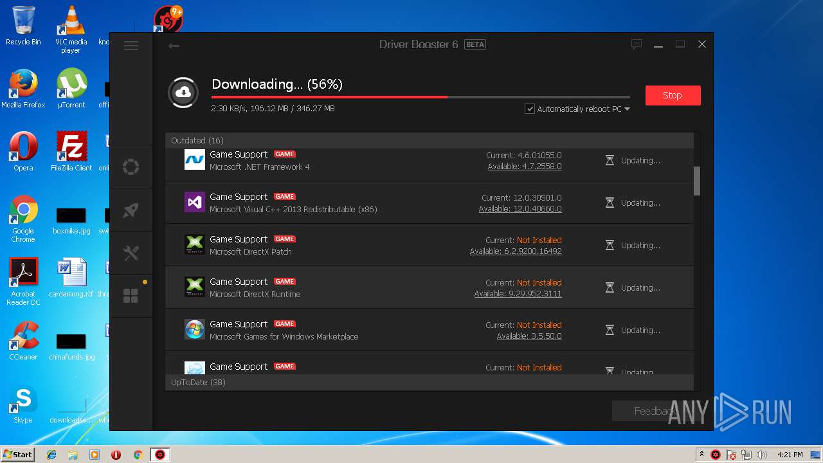
Task: Open the Action Center grid icon in sidebar
Action: pos(131,296)
